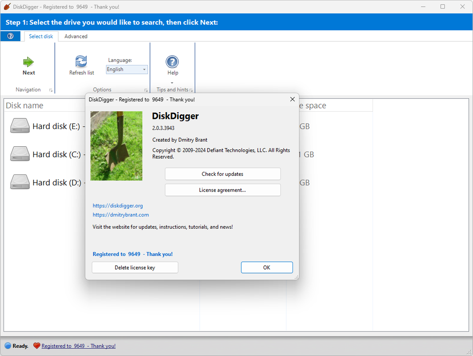Switch to the Select disk tab
The image size is (473, 356).
point(41,36)
